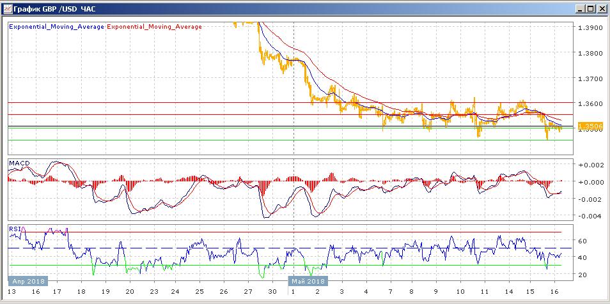The width and height of the screenshot is (610, 304).
Task: Select the Апр 2018 month marker
Action: pyautogui.click(x=27, y=281)
